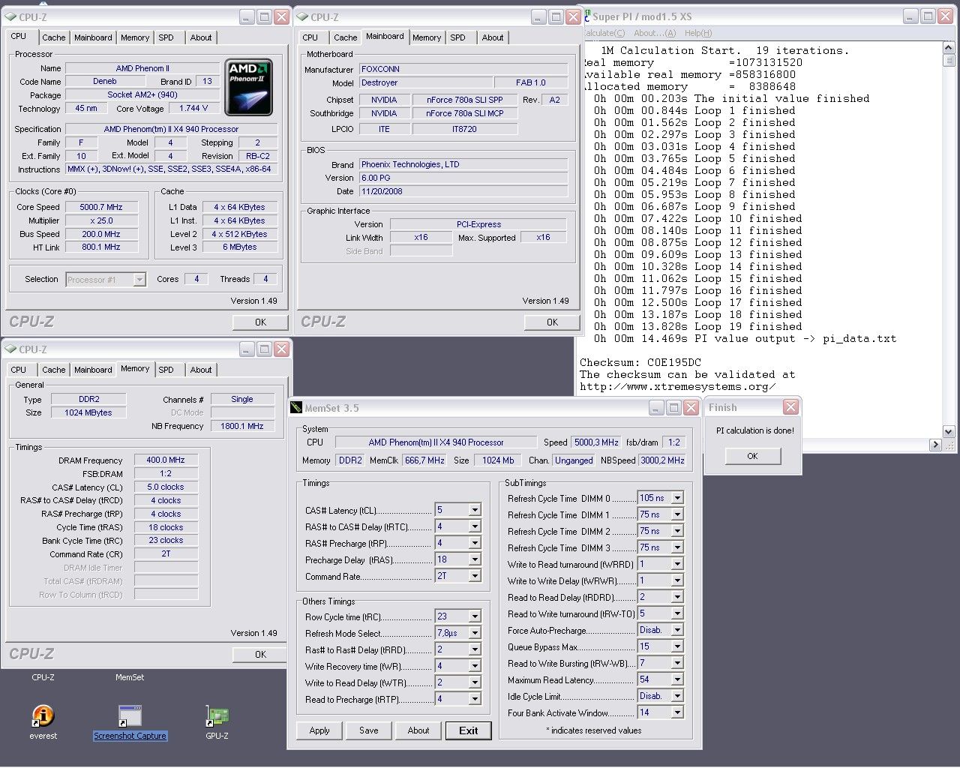Expand the RAS# Precharge (tRP) dropdown
Image resolution: width=960 pixels, height=768 pixels.
pos(474,543)
